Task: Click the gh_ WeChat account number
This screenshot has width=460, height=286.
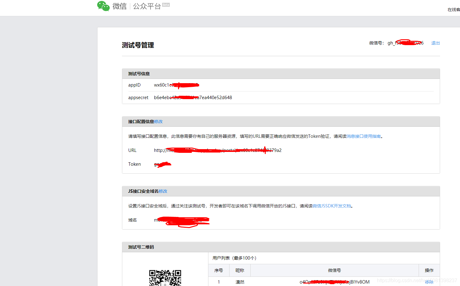Action: tap(405, 43)
